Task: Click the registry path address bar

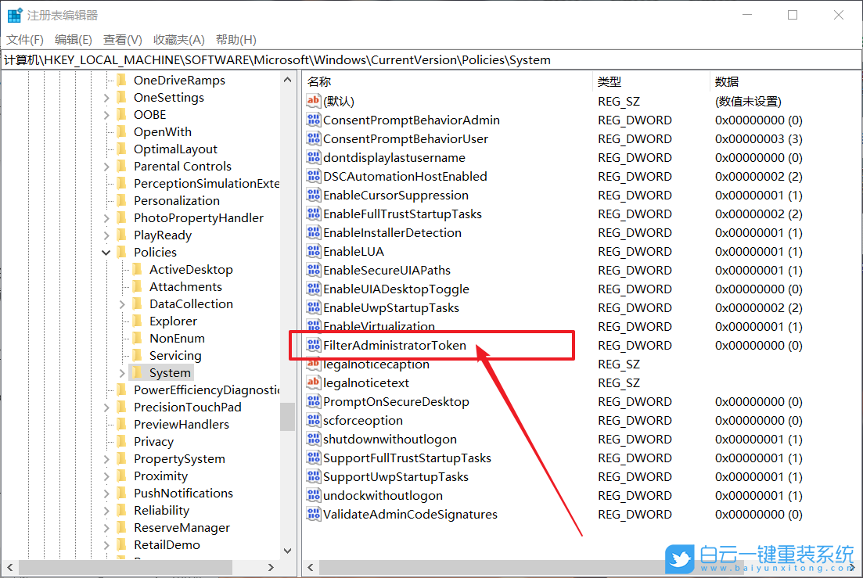Action: click(x=431, y=60)
